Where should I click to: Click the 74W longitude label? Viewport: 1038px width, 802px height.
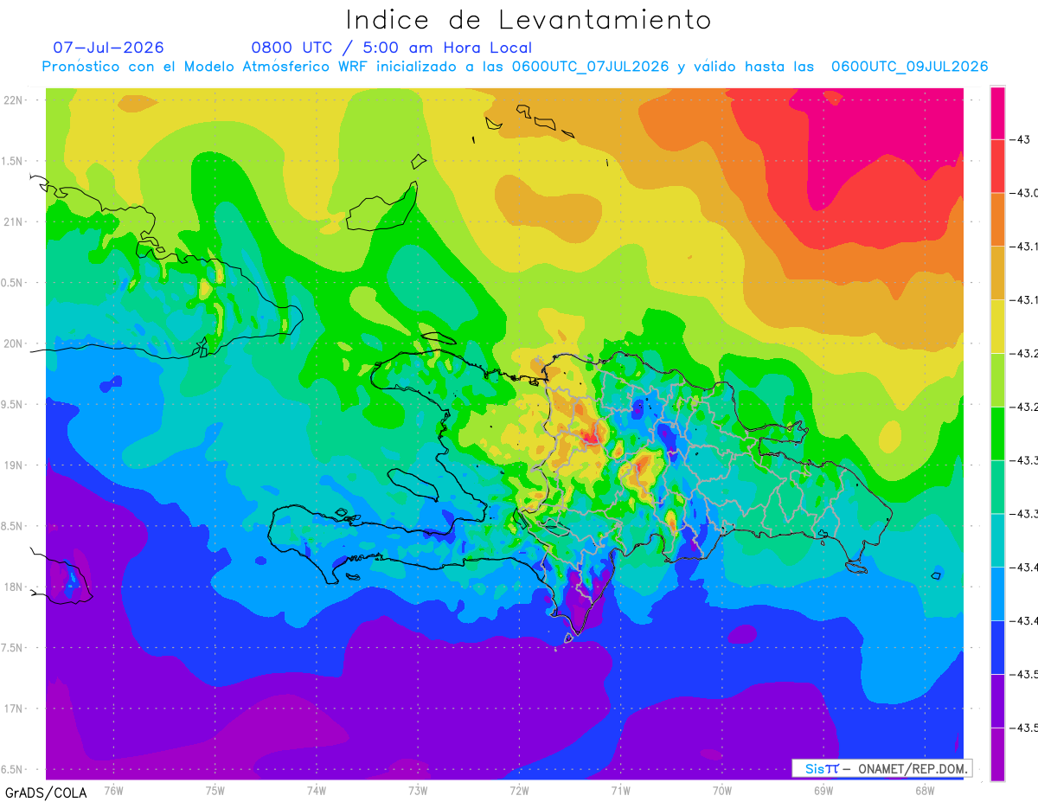coord(317,790)
